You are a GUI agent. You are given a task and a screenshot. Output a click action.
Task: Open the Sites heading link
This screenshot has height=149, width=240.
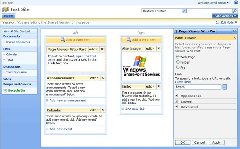click(7, 79)
